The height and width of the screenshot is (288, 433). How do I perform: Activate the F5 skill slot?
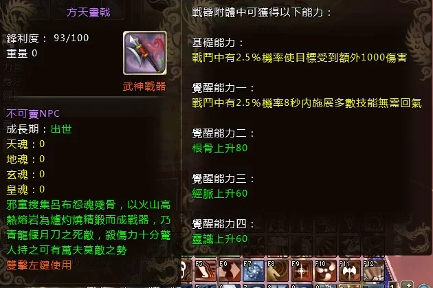206,270
